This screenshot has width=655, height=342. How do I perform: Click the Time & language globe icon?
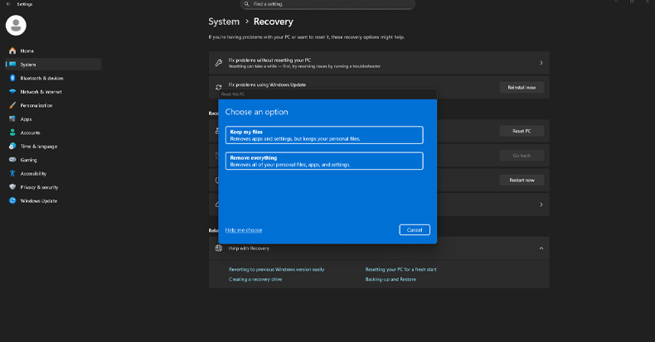pos(12,146)
